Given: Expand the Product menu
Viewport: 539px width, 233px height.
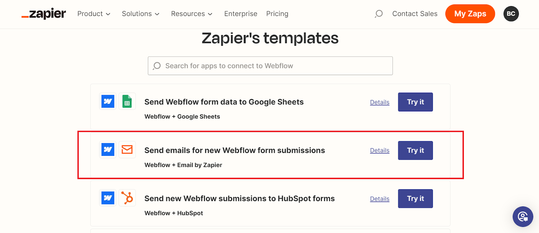Looking at the screenshot, I should tap(94, 14).
